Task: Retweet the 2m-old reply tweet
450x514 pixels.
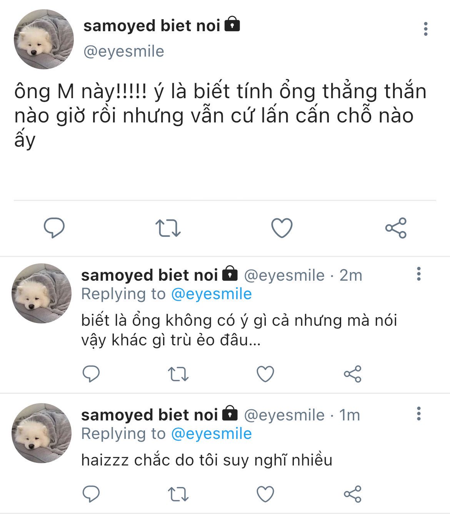Action: pos(178,374)
